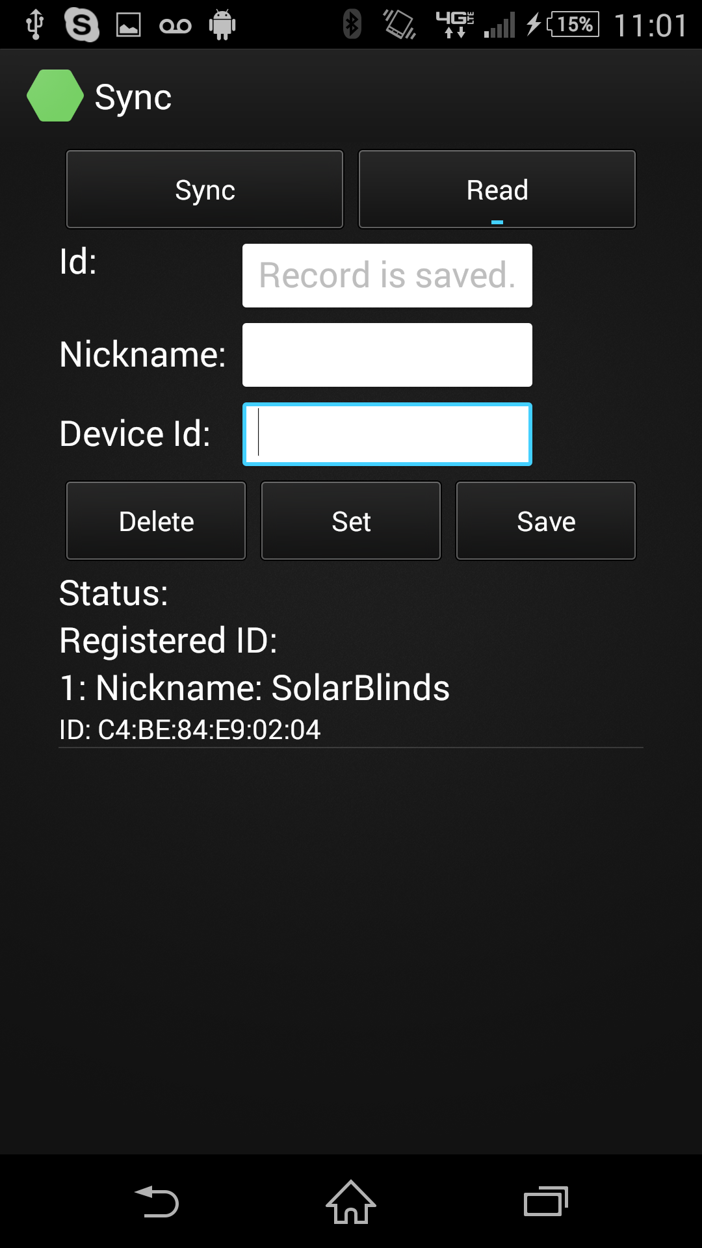Open the picture notification icon
The width and height of the screenshot is (702, 1248).
pos(129,25)
